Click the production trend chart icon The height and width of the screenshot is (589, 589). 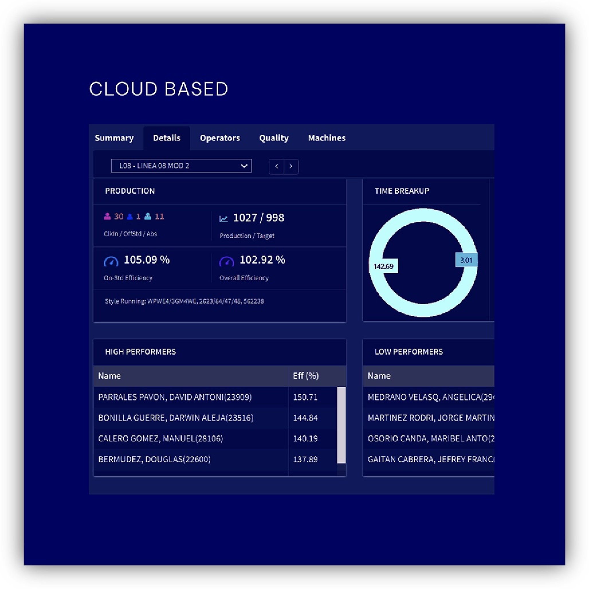coord(223,219)
